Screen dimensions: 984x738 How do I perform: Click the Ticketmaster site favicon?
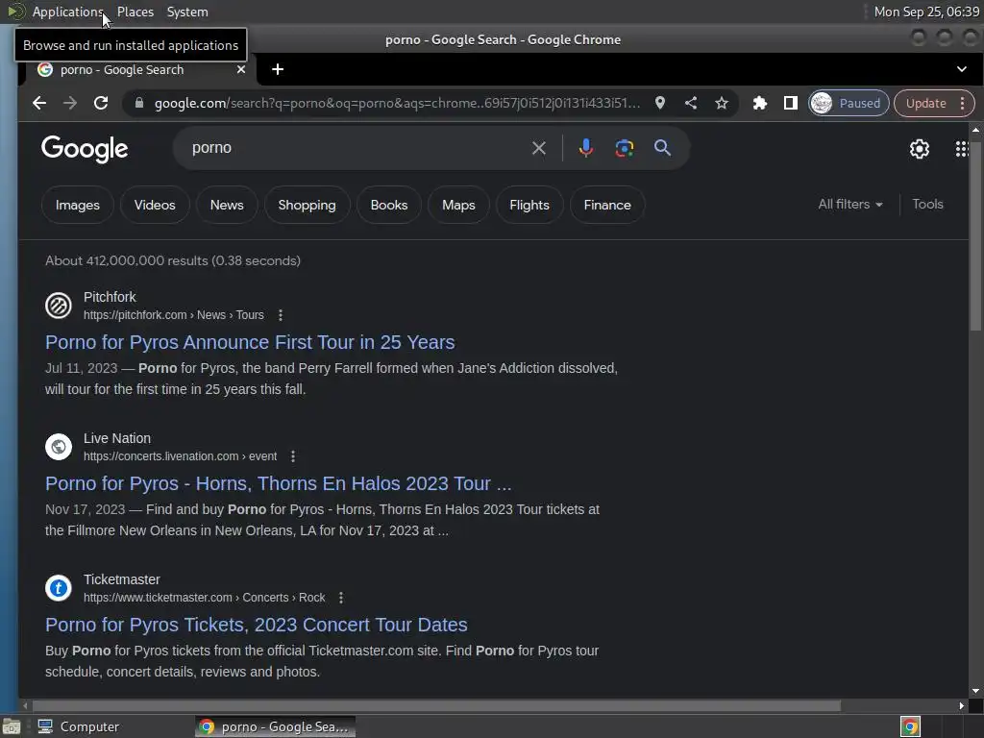59,588
